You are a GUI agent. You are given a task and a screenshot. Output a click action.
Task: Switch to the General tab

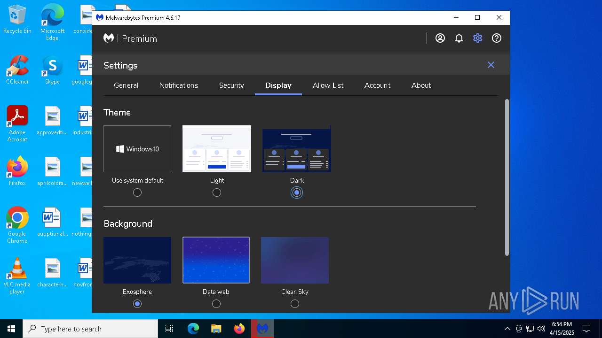pyautogui.click(x=126, y=85)
